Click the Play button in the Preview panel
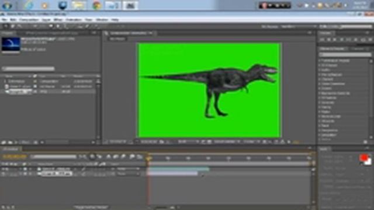The height and width of the screenshot is (210, 374). [335, 40]
